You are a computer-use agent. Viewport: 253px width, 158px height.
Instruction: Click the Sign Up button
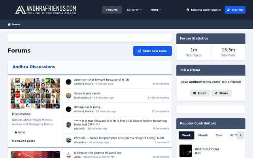[235, 10]
